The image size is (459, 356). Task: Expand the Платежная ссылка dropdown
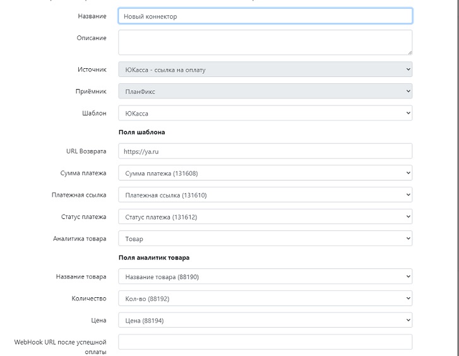tap(265, 195)
